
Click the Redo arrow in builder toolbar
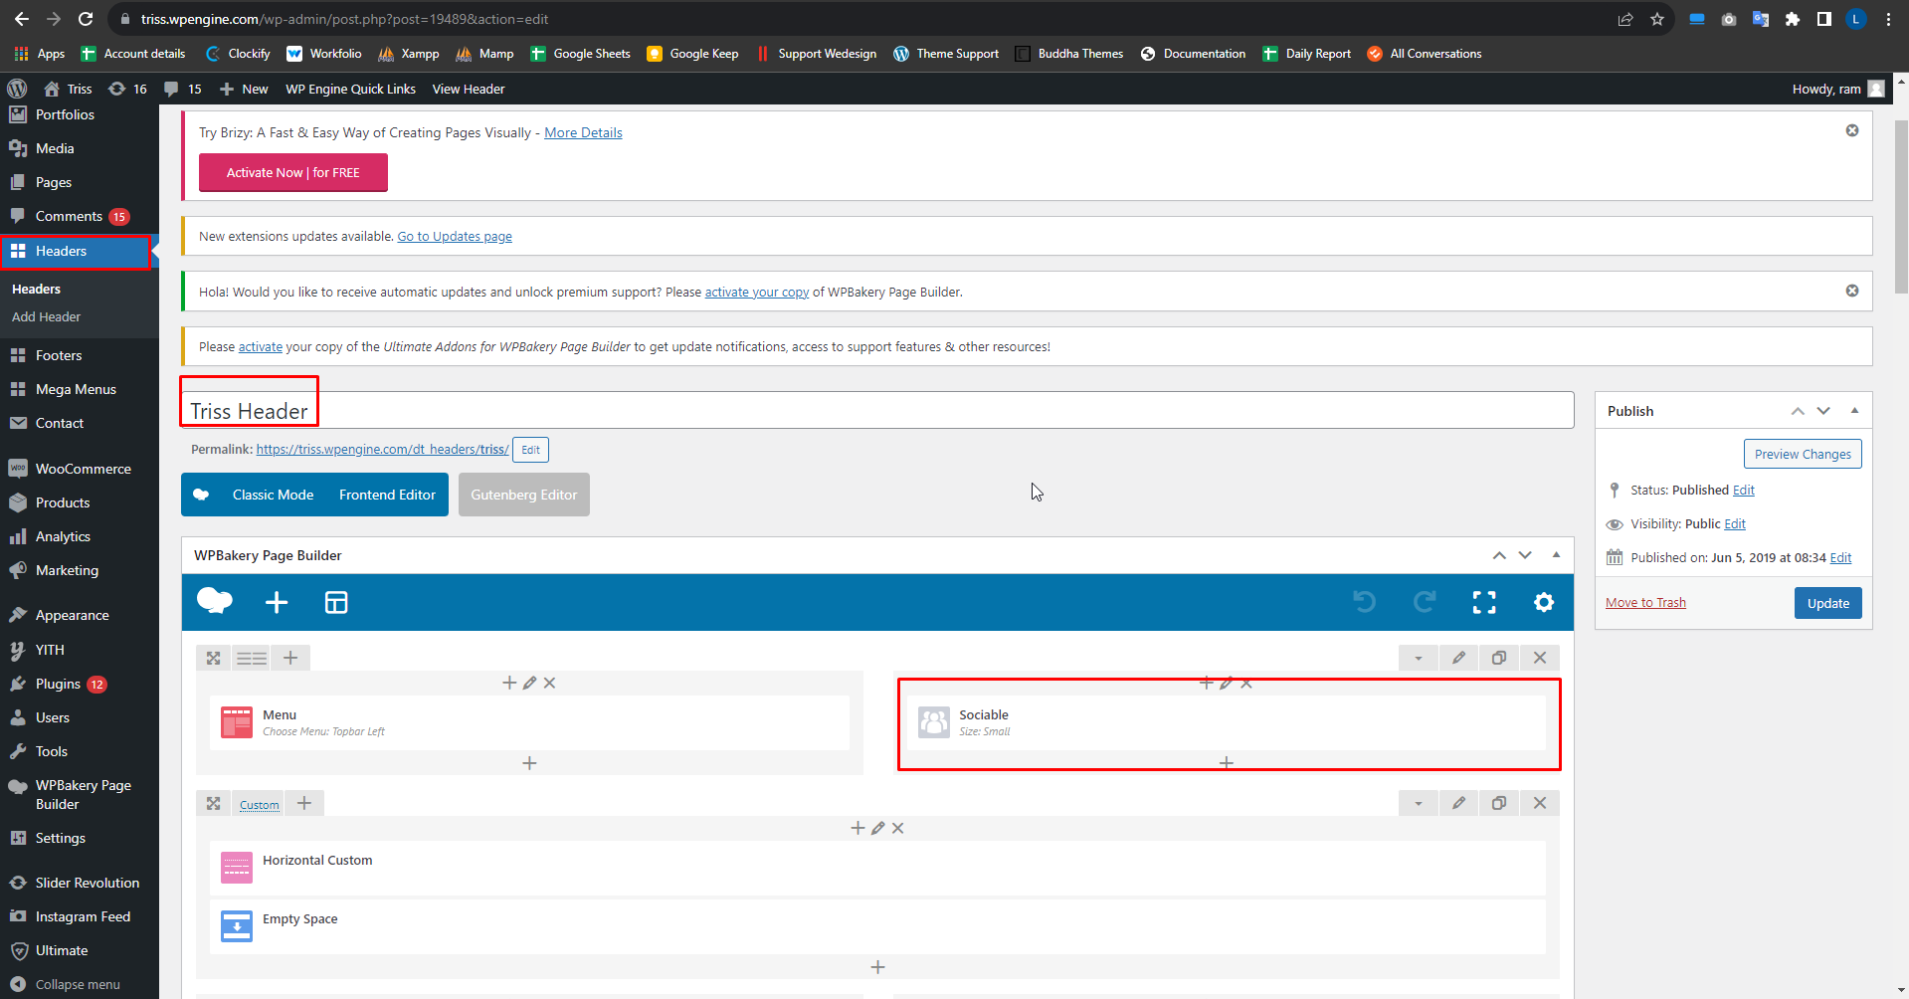(x=1425, y=602)
